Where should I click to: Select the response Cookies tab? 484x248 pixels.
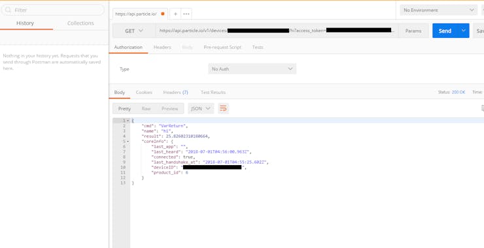144,92
